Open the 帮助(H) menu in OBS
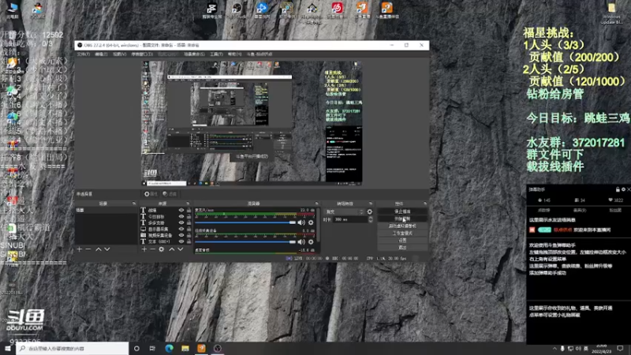The width and height of the screenshot is (631, 355). 234,54
